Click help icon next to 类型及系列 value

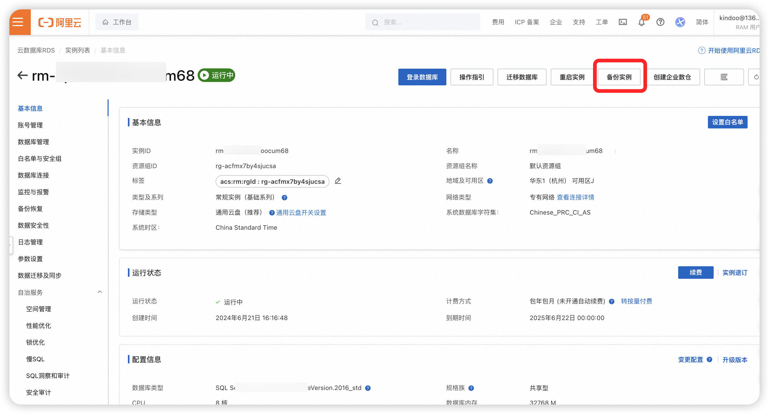(x=285, y=198)
